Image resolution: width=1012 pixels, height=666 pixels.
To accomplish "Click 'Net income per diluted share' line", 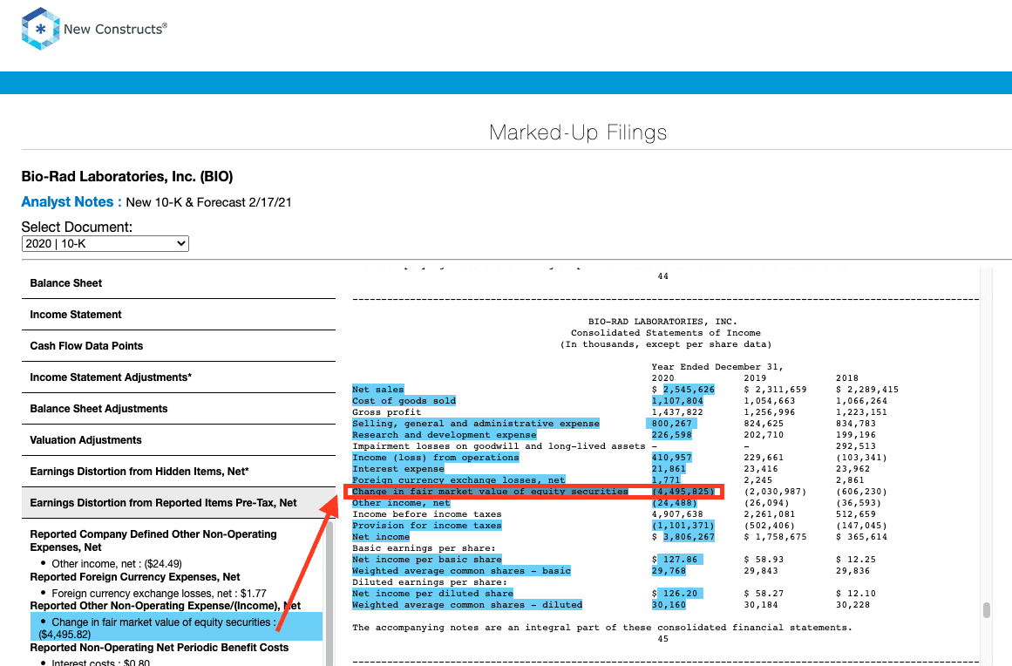I will [432, 593].
